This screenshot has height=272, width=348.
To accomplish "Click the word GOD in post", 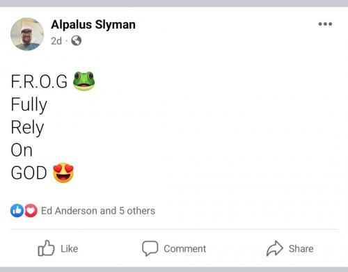I will tap(29, 173).
